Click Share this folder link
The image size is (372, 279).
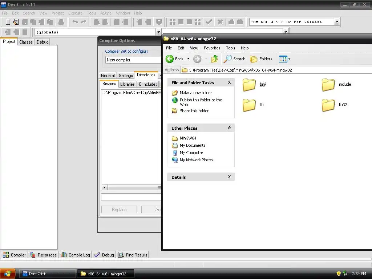(194, 111)
